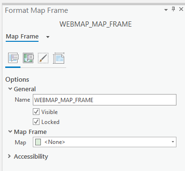
Task: Close the Format Map Frame pane
Action: pos(181,9)
